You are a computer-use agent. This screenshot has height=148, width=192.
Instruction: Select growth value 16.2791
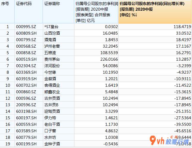tap(183, 53)
